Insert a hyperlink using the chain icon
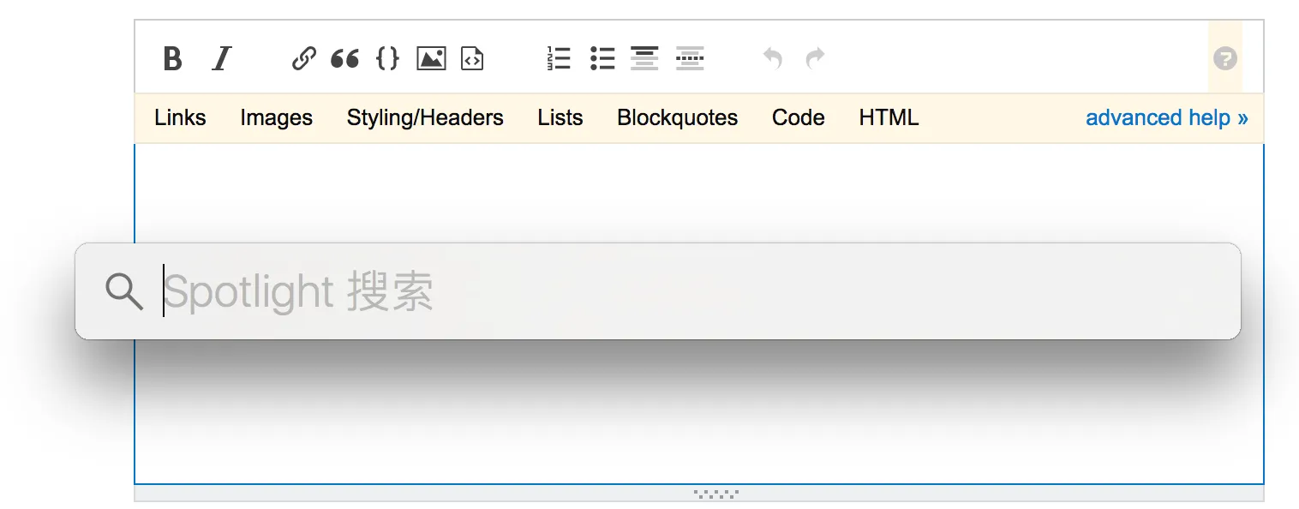 pyautogui.click(x=303, y=58)
